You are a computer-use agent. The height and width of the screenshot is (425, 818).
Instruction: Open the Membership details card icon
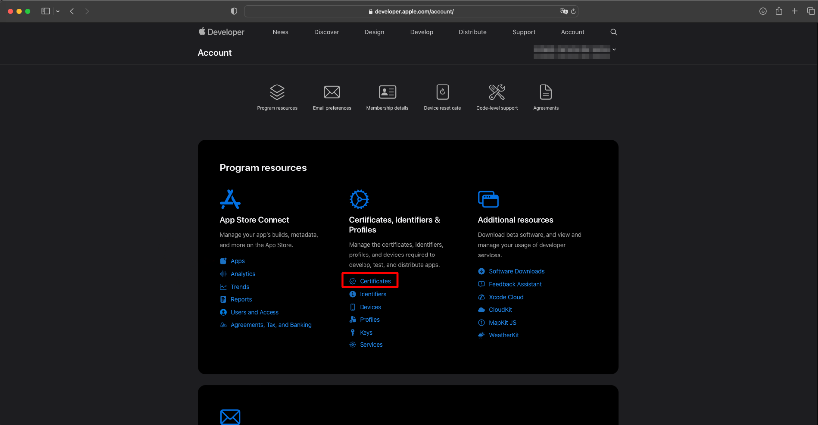[387, 92]
